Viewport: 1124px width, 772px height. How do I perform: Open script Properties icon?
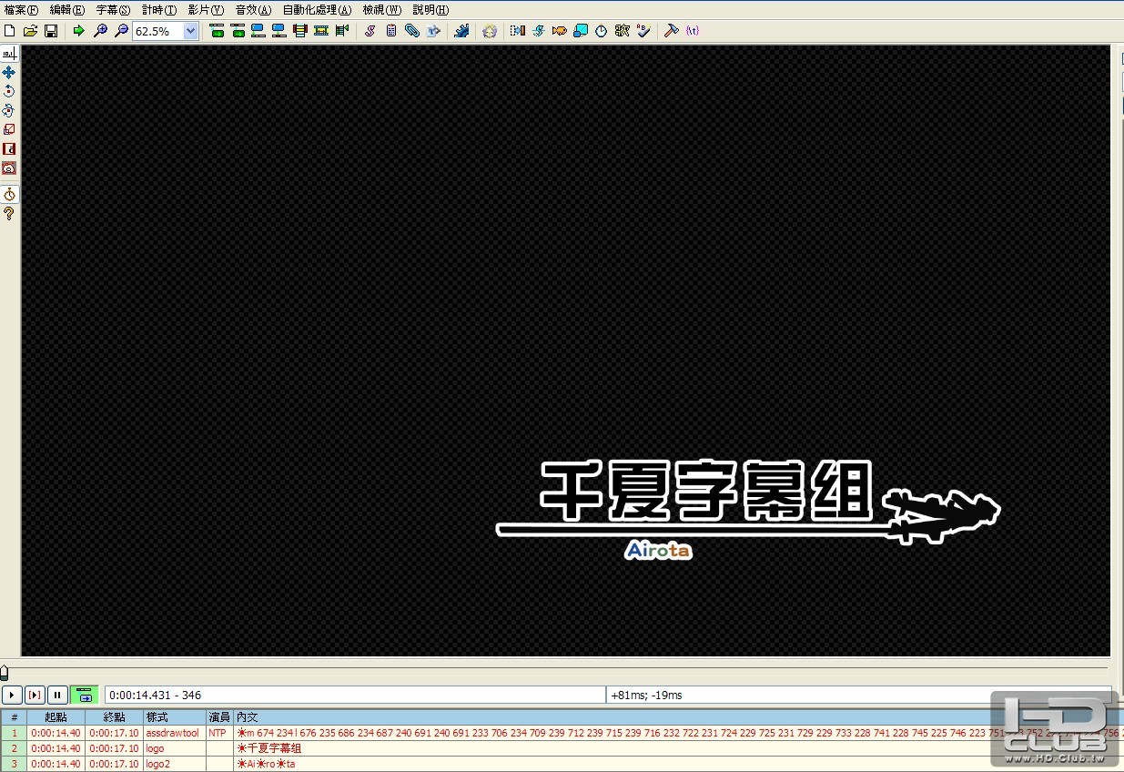point(391,31)
